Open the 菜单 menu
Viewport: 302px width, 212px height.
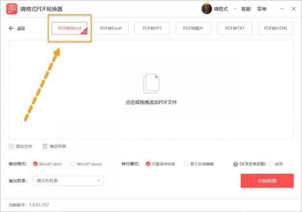point(262,9)
